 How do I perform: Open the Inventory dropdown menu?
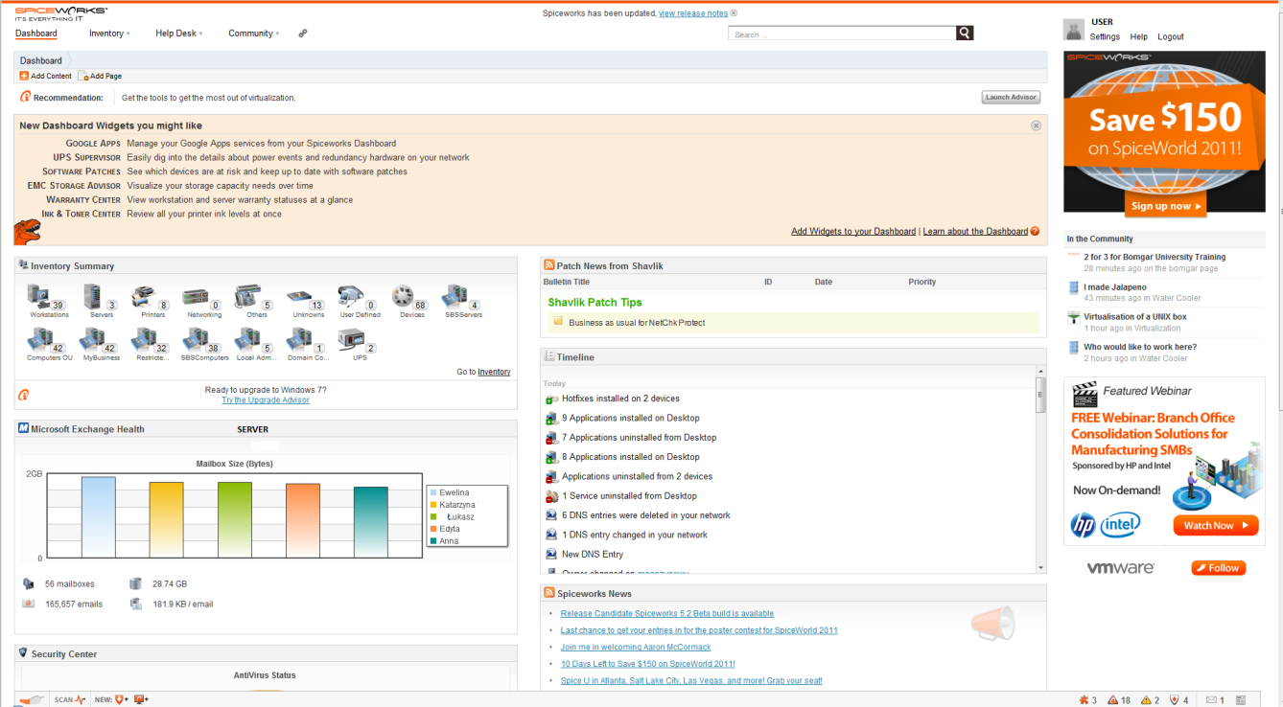point(109,34)
